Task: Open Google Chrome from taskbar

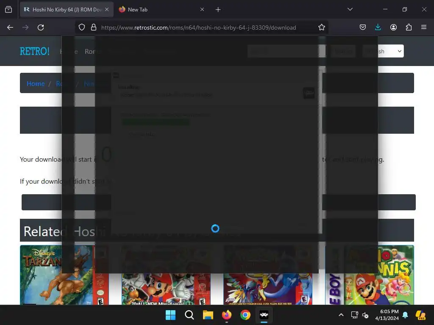Action: coord(245,315)
